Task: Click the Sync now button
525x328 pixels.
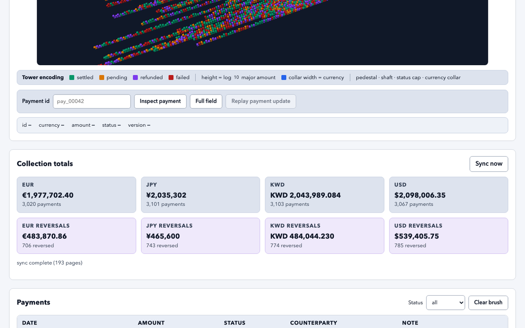Action: click(489, 164)
